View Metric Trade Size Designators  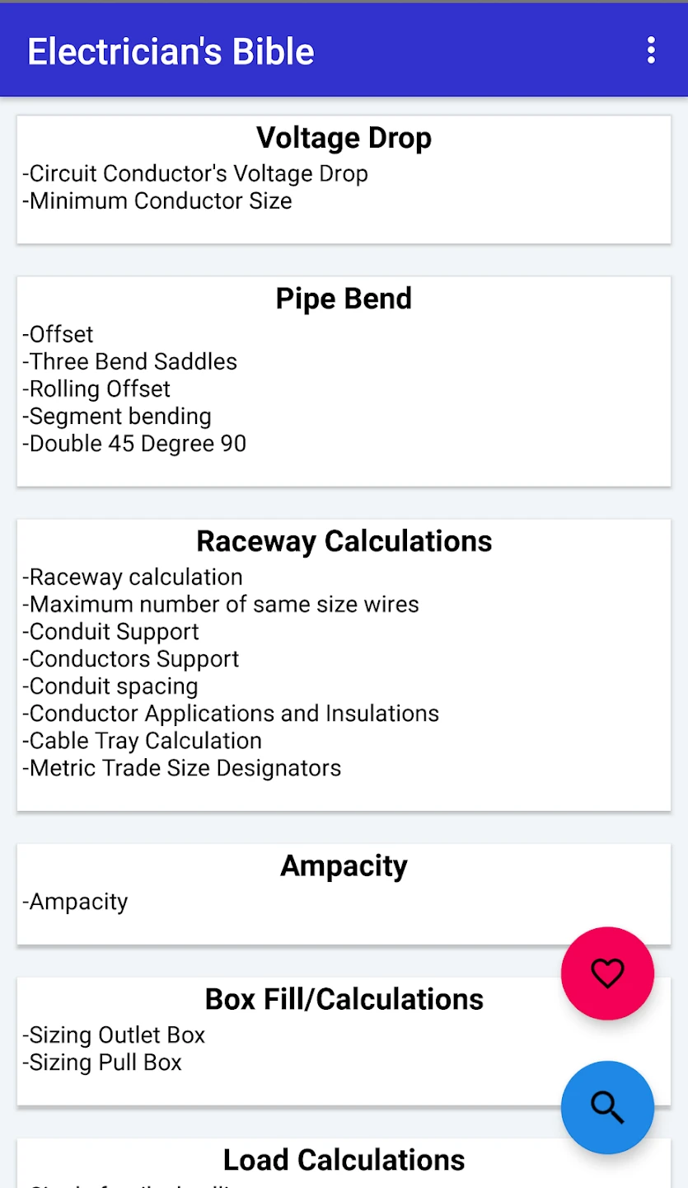click(x=182, y=768)
